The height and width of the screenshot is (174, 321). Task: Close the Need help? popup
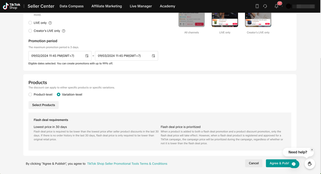point(312,150)
